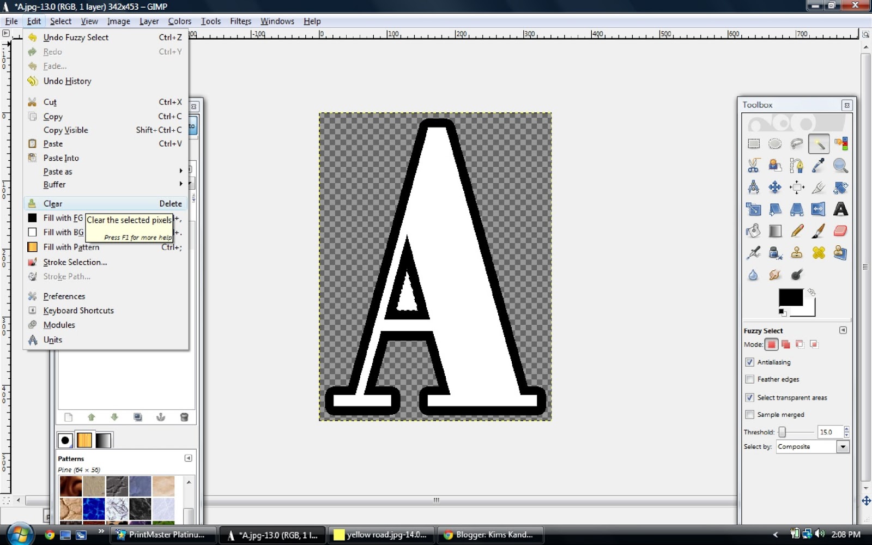
Task: Expand the quick launch overflow chevron
Action: coord(101,531)
